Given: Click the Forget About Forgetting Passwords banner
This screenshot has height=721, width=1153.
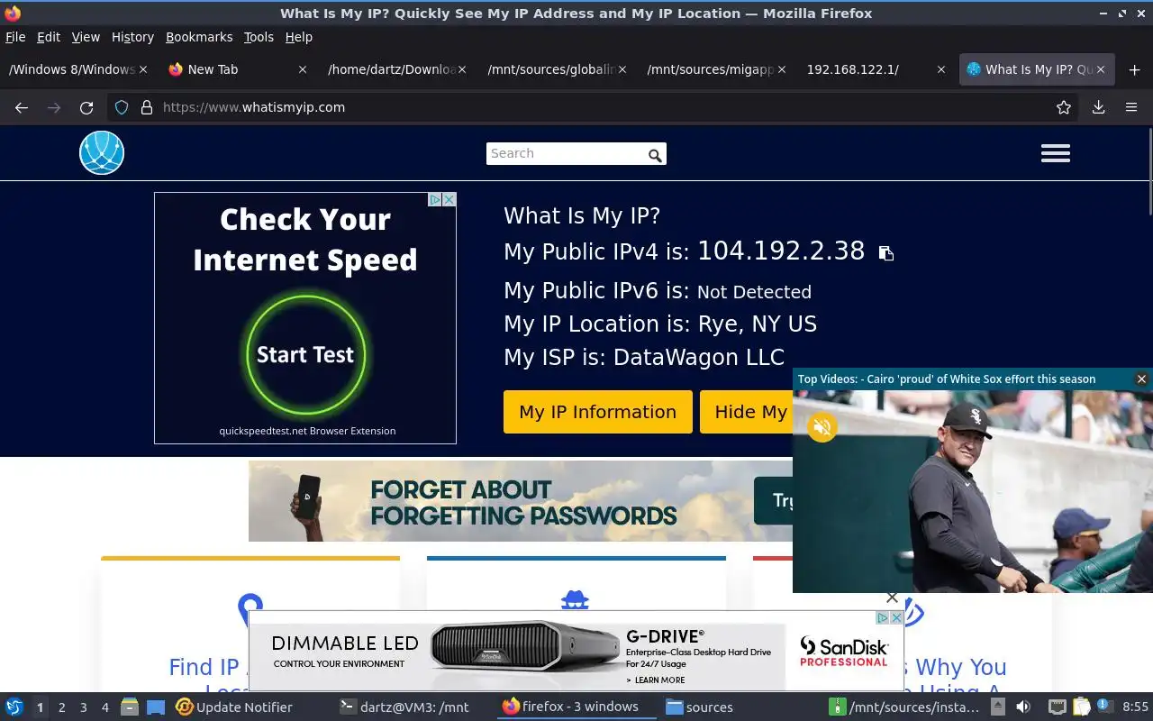Looking at the screenshot, I should coord(521,501).
